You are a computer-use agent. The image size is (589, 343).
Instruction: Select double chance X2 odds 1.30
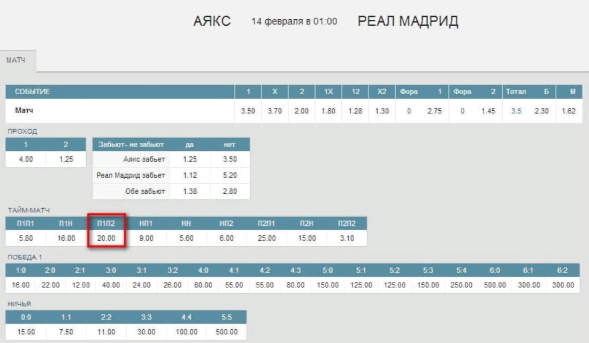click(382, 111)
